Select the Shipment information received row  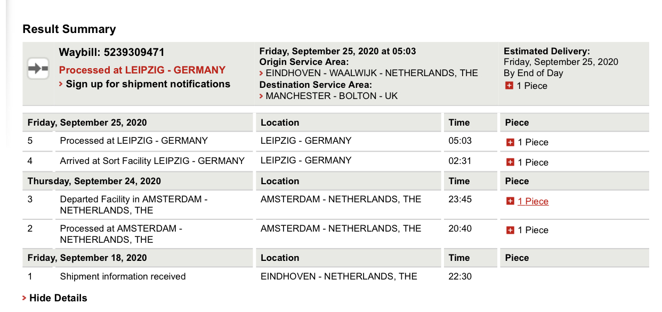[x=123, y=276]
